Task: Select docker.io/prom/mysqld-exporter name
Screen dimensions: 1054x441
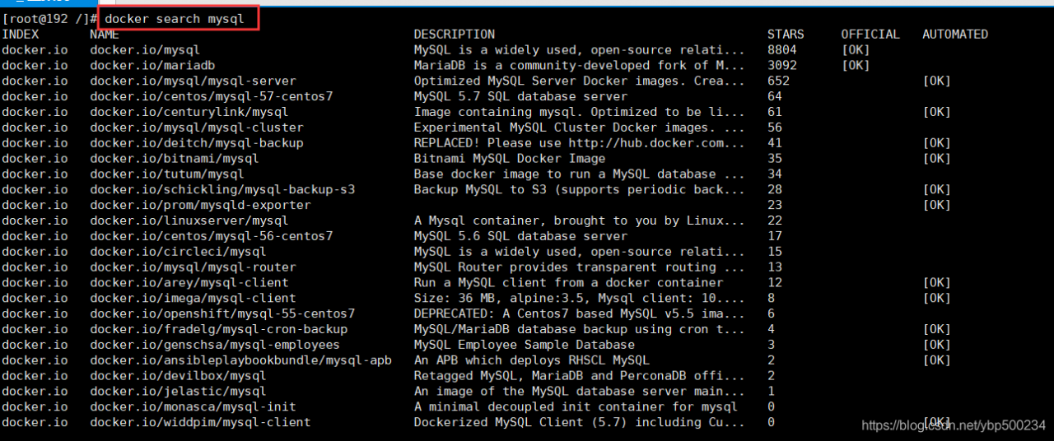Action: (200, 205)
